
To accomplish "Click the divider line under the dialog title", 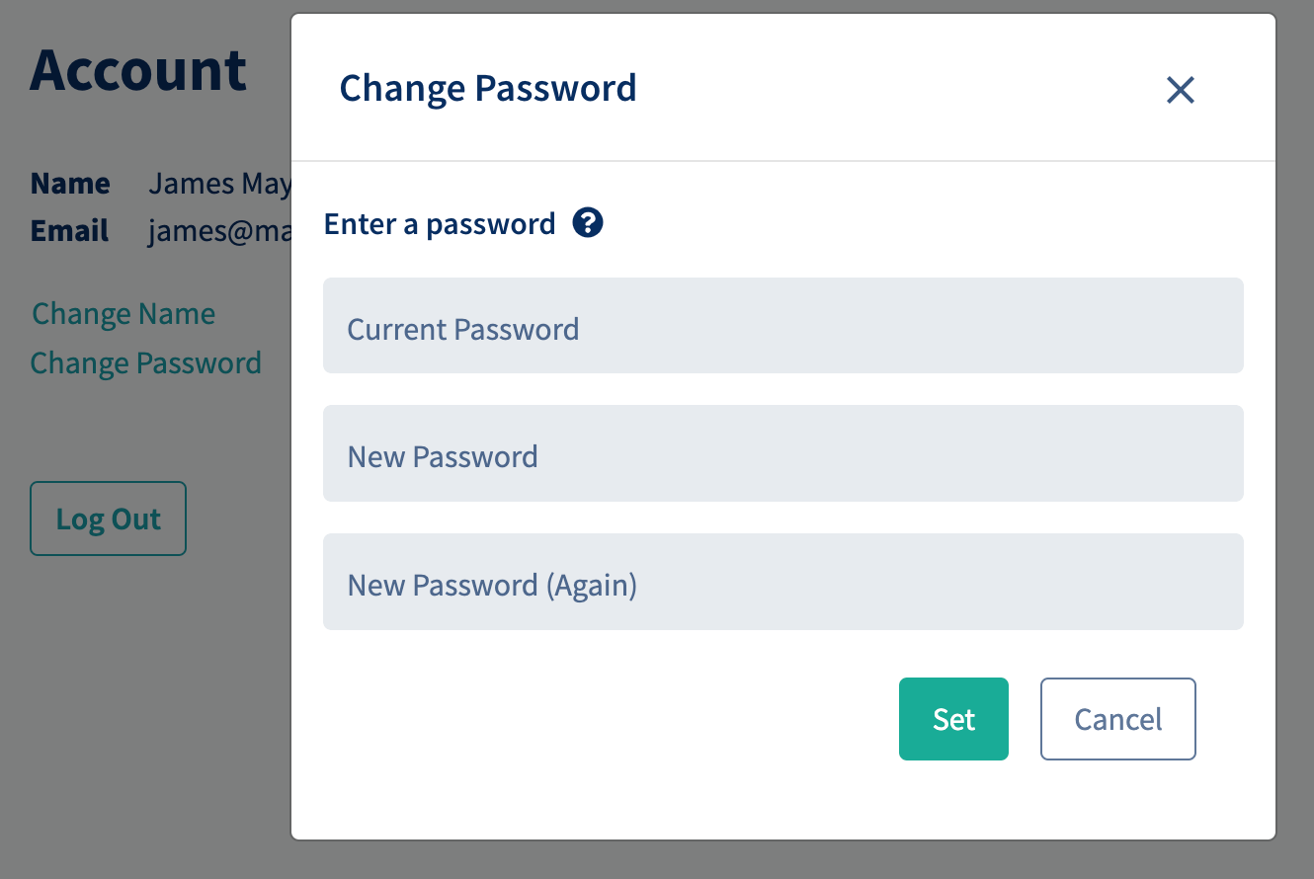I will (x=782, y=160).
